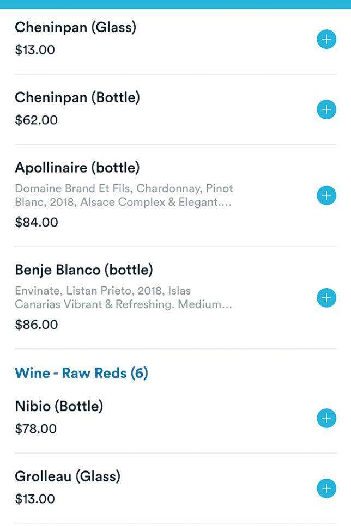Tap the $13.00 price under Grolleau
Viewport: 351px width, 526px height.
(35, 499)
